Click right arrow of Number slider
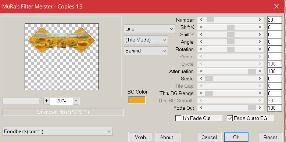This screenshot has height=142, width=286. click(x=260, y=20)
